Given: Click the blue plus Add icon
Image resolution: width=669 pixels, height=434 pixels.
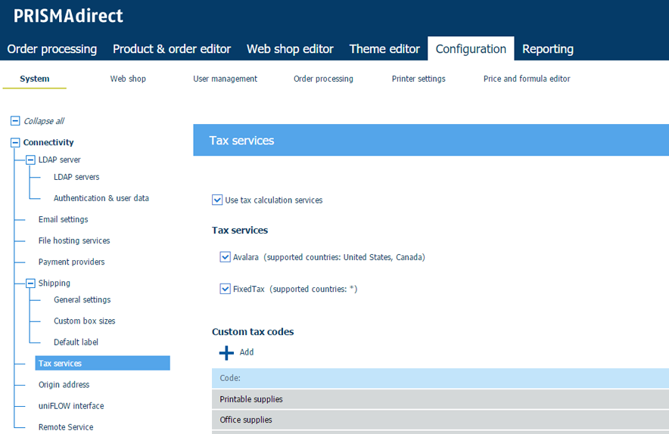Looking at the screenshot, I should 226,352.
